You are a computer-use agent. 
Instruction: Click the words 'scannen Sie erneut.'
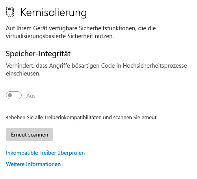[135, 117]
